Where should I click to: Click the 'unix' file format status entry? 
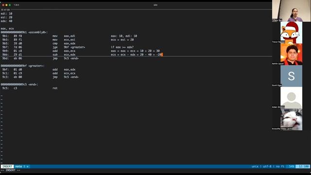[x=255, y=166]
